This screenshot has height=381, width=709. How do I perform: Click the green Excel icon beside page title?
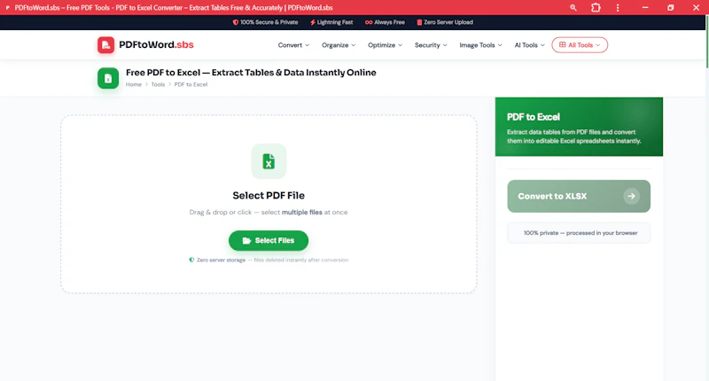tap(108, 78)
